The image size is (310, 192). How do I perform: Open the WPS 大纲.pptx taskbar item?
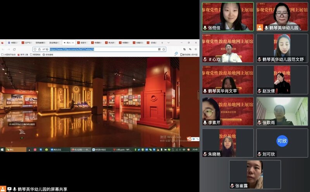click(122, 150)
